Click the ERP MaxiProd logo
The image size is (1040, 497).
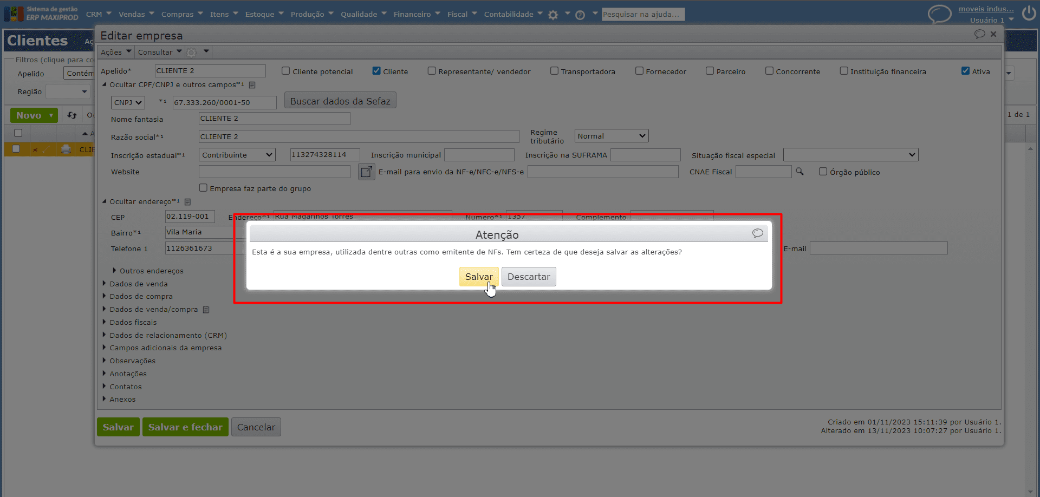point(41,14)
